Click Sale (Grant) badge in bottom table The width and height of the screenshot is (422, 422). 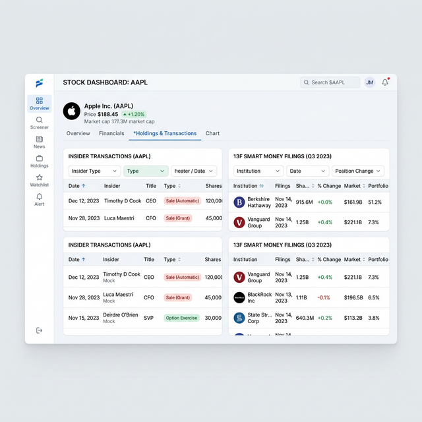tap(177, 297)
